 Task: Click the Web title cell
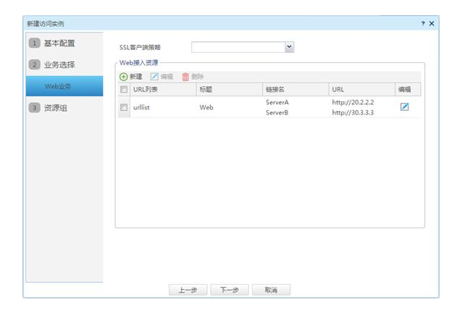pyautogui.click(x=206, y=108)
